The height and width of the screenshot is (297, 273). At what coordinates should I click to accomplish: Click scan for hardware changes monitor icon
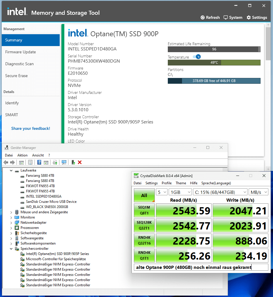[x=64, y=162]
